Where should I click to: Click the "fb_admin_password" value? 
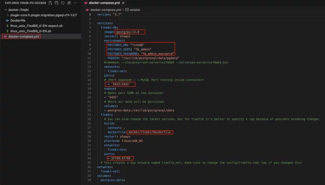[x=157, y=54]
